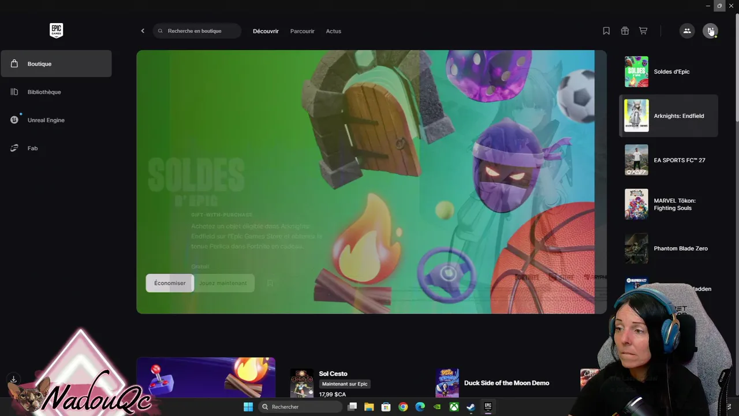
Task: Open the wishlist bookmark icon
Action: (606, 31)
